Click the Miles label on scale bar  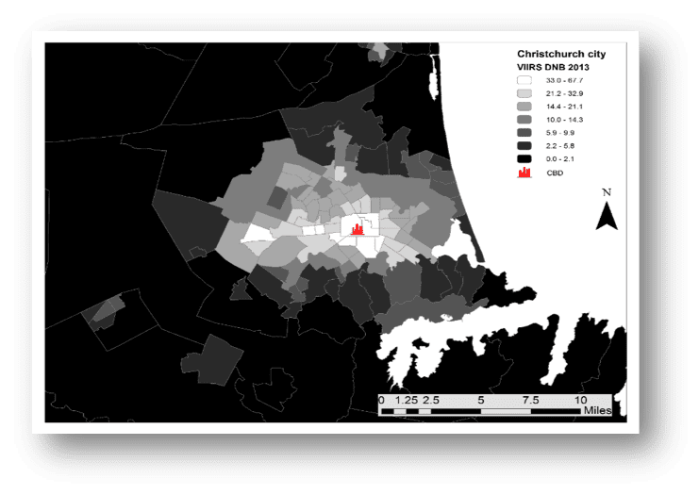click(597, 412)
